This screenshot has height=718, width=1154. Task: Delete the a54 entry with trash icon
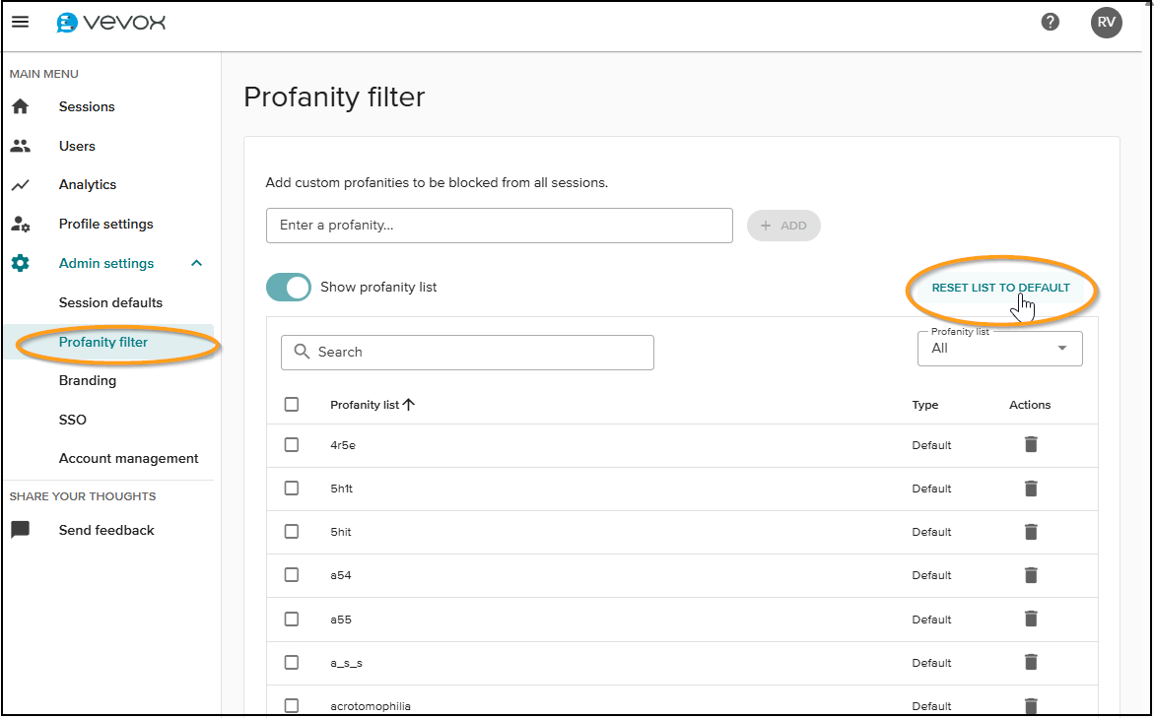[1031, 574]
